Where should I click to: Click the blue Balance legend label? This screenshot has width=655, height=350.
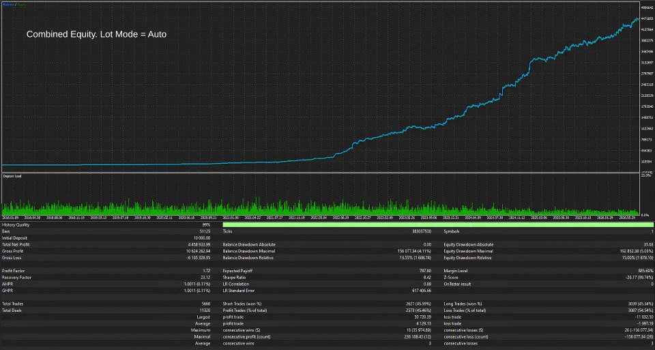point(8,5)
